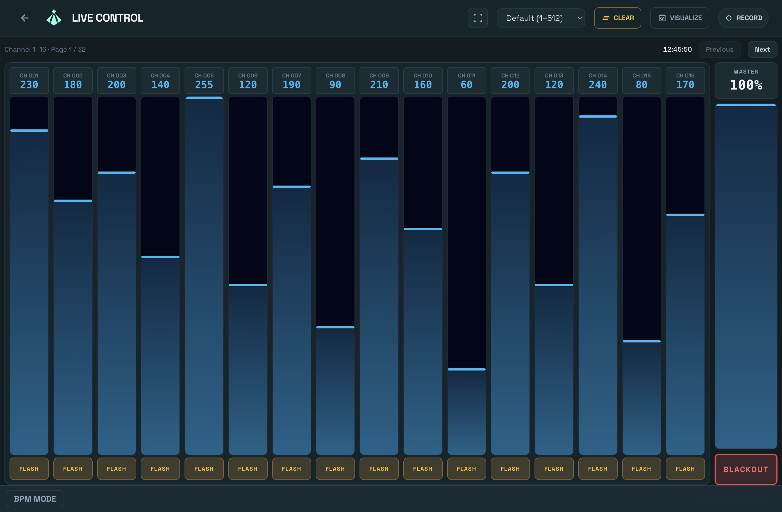
Task: Click the Record circle icon
Action: pyautogui.click(x=728, y=18)
